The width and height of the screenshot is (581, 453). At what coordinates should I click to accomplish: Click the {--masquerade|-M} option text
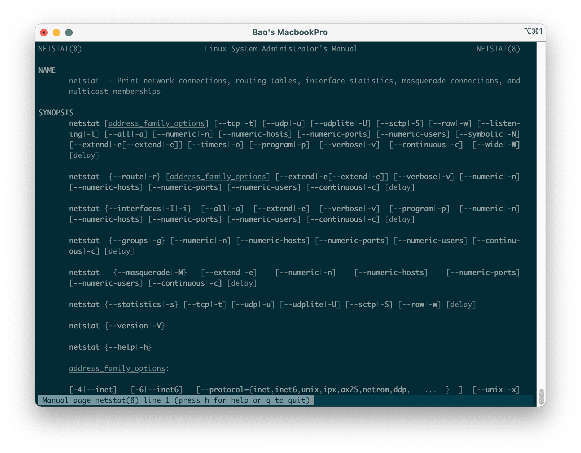click(150, 273)
